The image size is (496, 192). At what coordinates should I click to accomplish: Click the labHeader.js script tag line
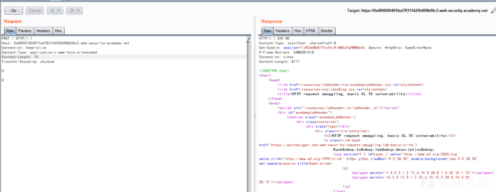pyautogui.click(x=338, y=108)
